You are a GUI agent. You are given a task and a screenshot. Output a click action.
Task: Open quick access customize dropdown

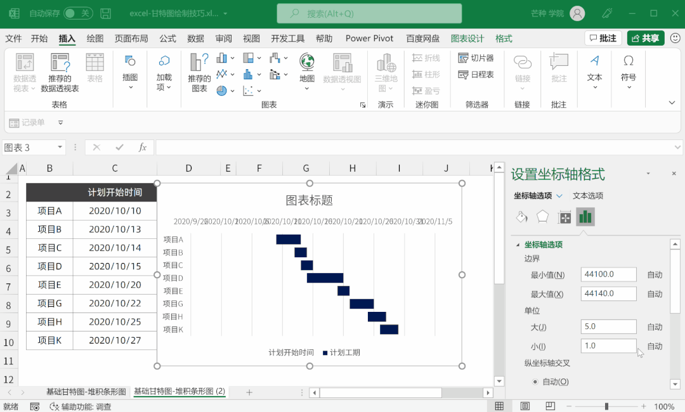pos(61,122)
